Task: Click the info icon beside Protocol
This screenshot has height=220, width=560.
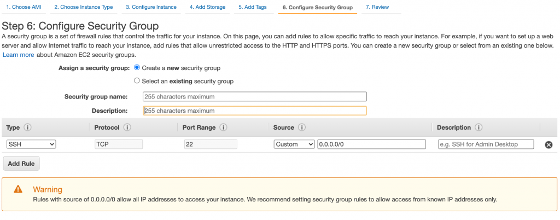Action: [x=127, y=128]
